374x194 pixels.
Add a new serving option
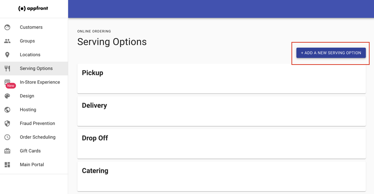(331, 53)
